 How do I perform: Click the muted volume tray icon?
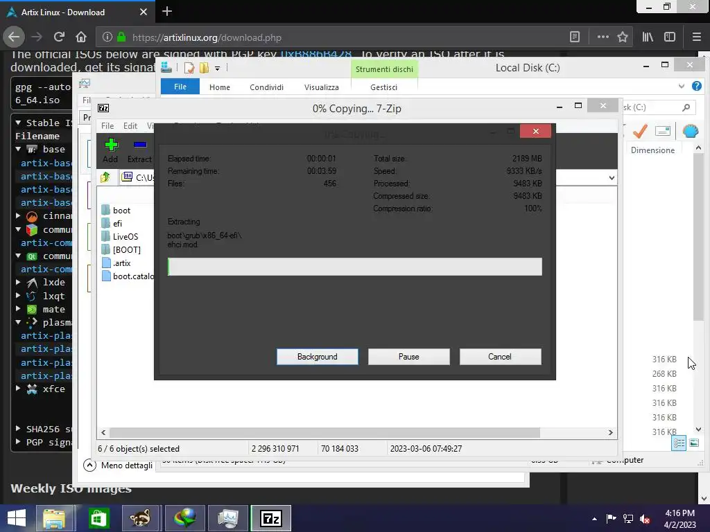645,518
